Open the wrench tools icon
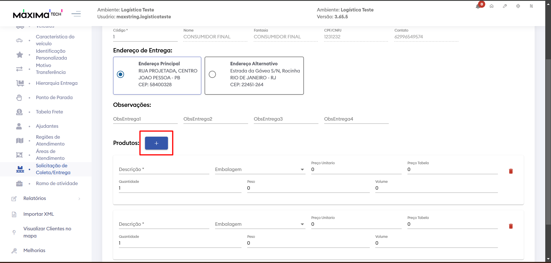This screenshot has height=263, width=551. (x=505, y=6)
